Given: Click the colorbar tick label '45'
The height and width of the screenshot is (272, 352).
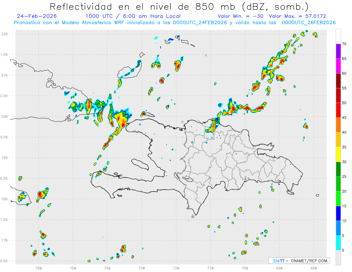Looking at the screenshot, I should pos(344,118).
